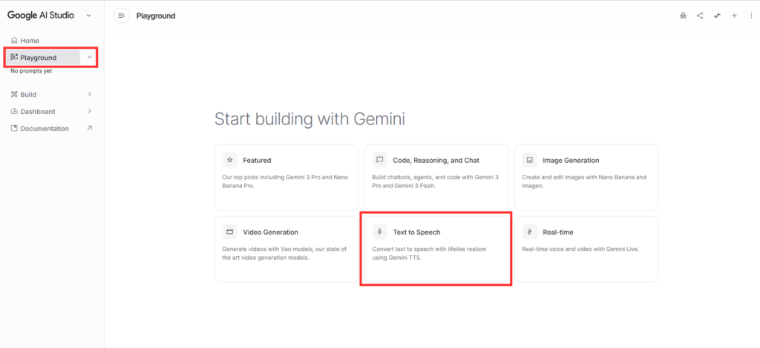This screenshot has width=760, height=348.
Task: Click the Video Generation film icon
Action: point(230,232)
